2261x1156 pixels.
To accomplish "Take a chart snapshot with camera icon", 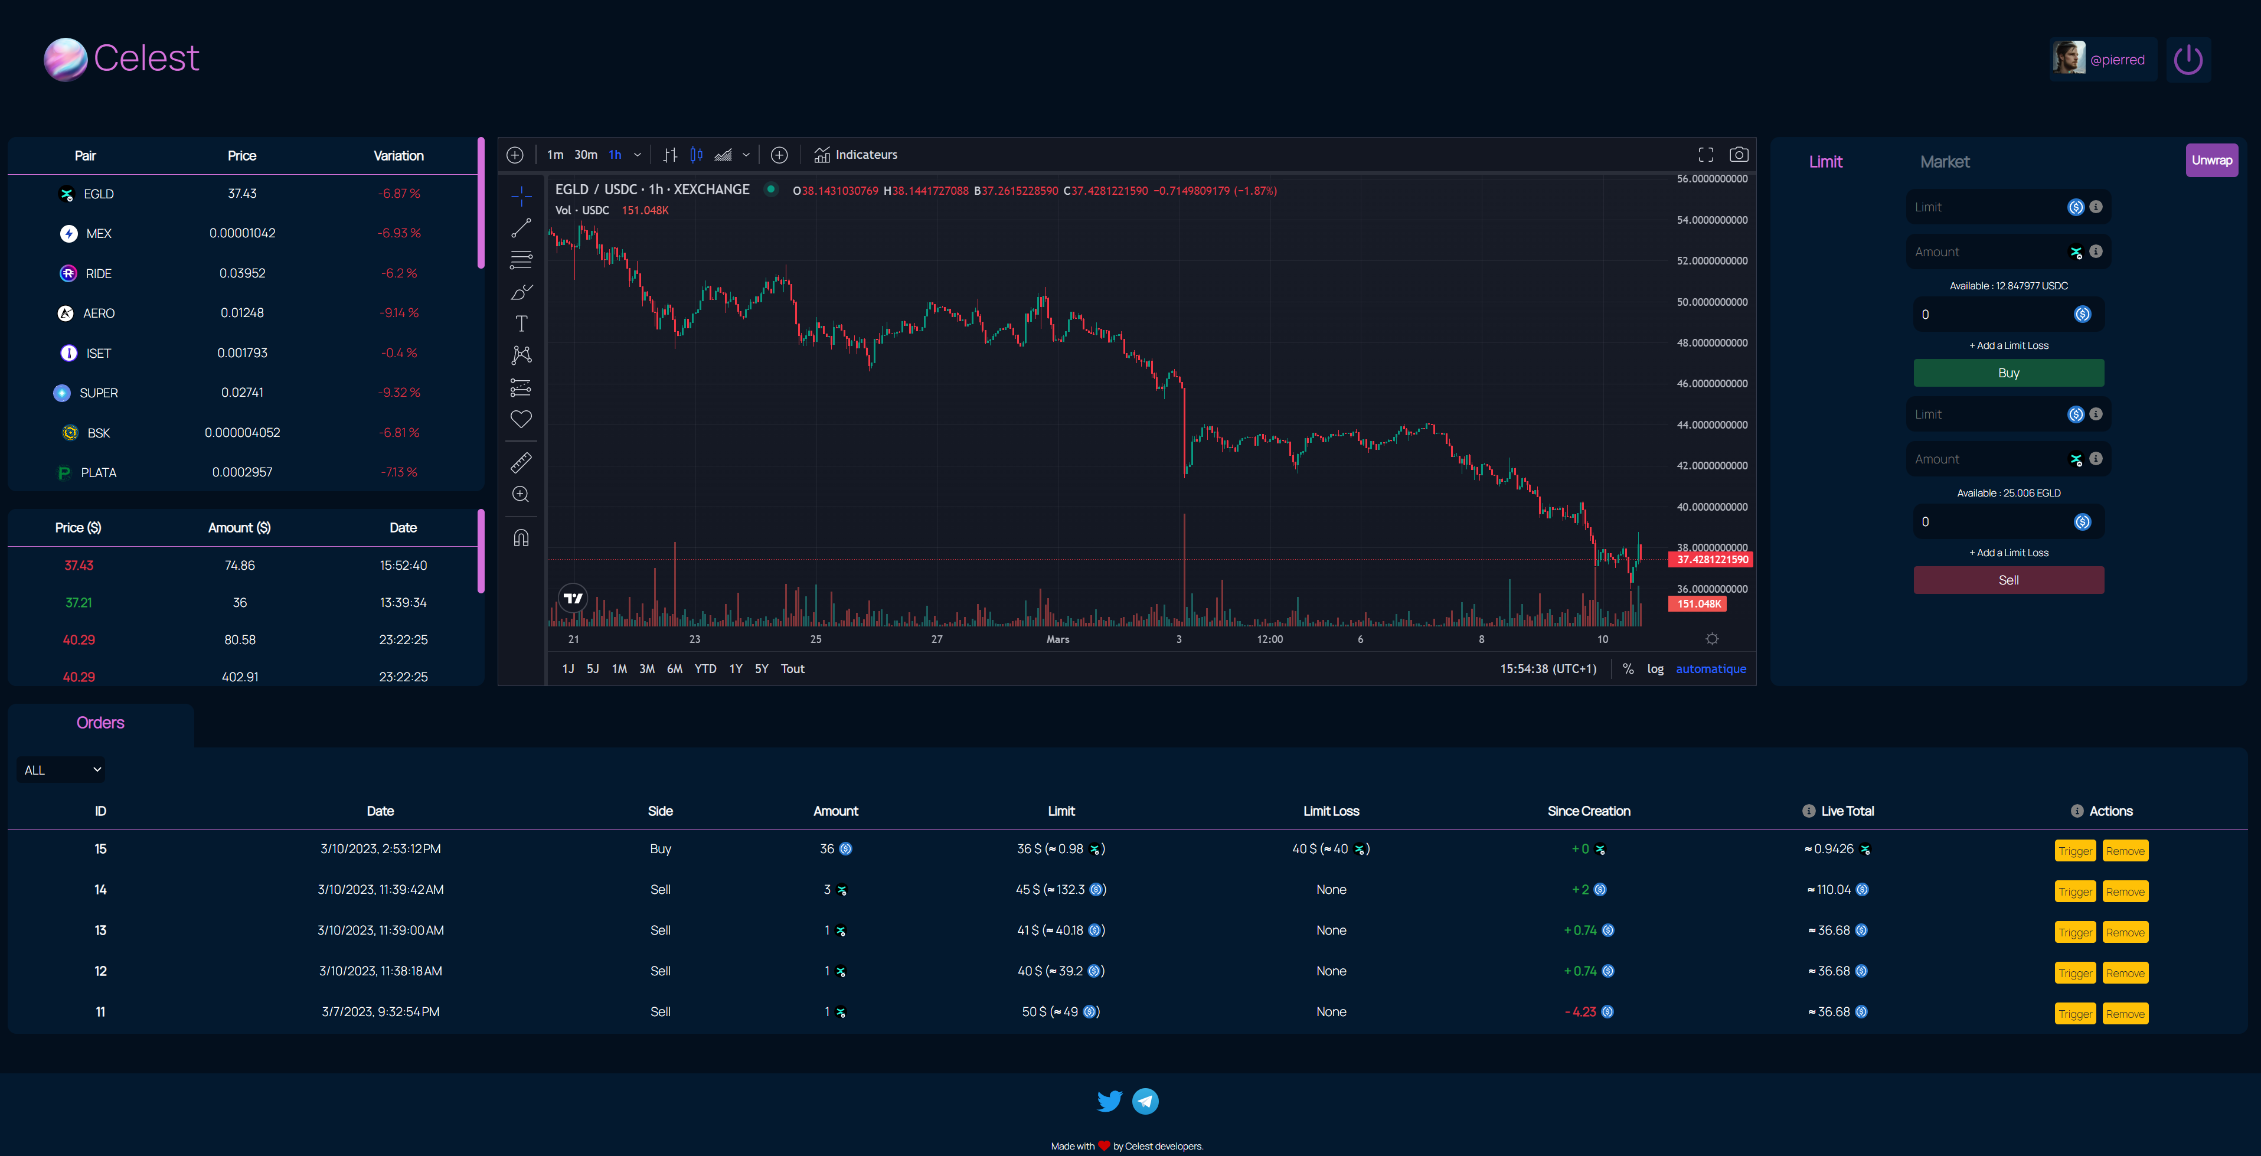I will click(1739, 155).
